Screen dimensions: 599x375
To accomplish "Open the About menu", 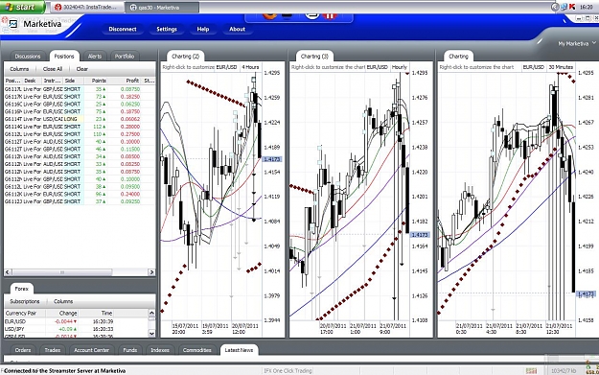I will (237, 29).
